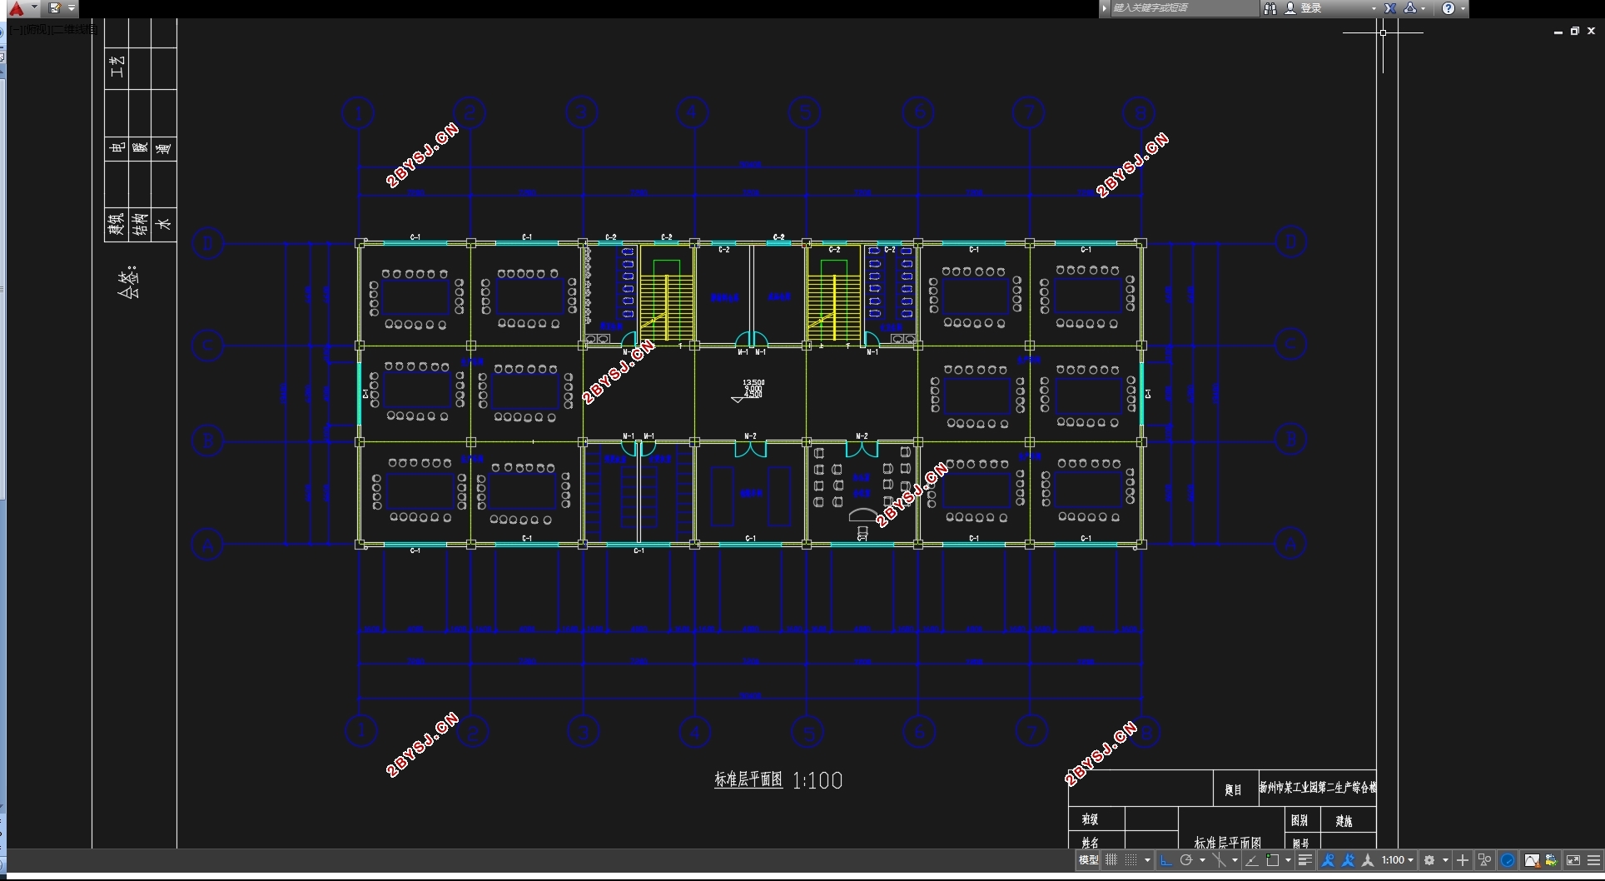This screenshot has width=1605, height=881.
Task: Close the drawing window
Action: click(x=1591, y=31)
